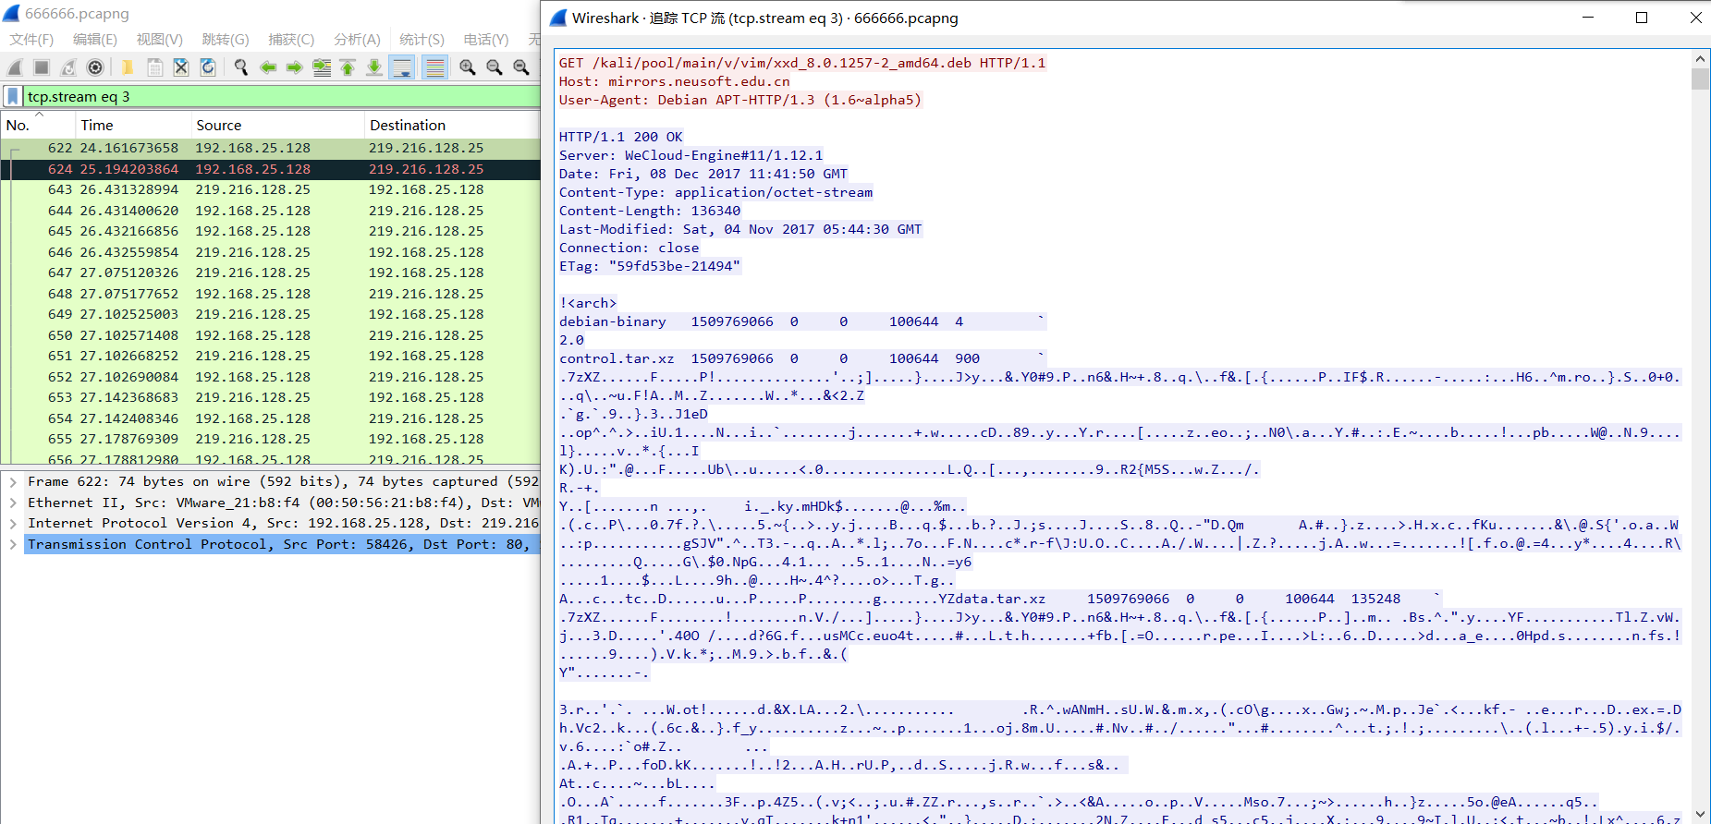Jump to last packet down-arrow icon
Image resolution: width=1711 pixels, height=824 pixels.
374,67
